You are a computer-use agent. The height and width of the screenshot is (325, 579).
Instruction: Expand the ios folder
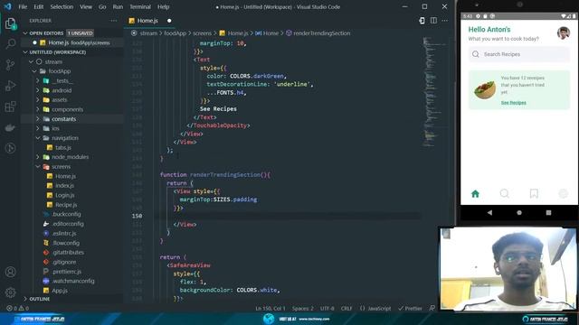(38, 128)
